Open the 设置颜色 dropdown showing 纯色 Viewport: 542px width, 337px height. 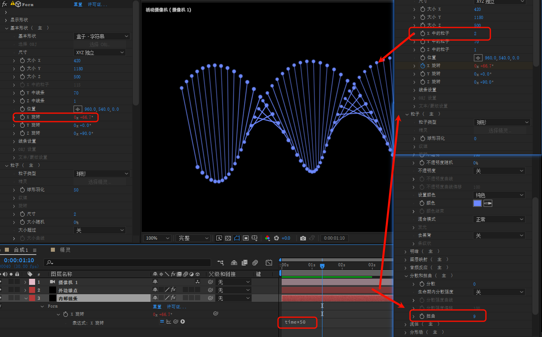pyautogui.click(x=499, y=195)
